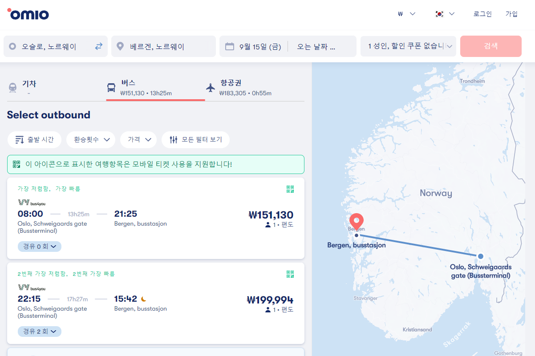The image size is (535, 356).
Task: Click passenger icon under ₩199,994
Action: [268, 310]
